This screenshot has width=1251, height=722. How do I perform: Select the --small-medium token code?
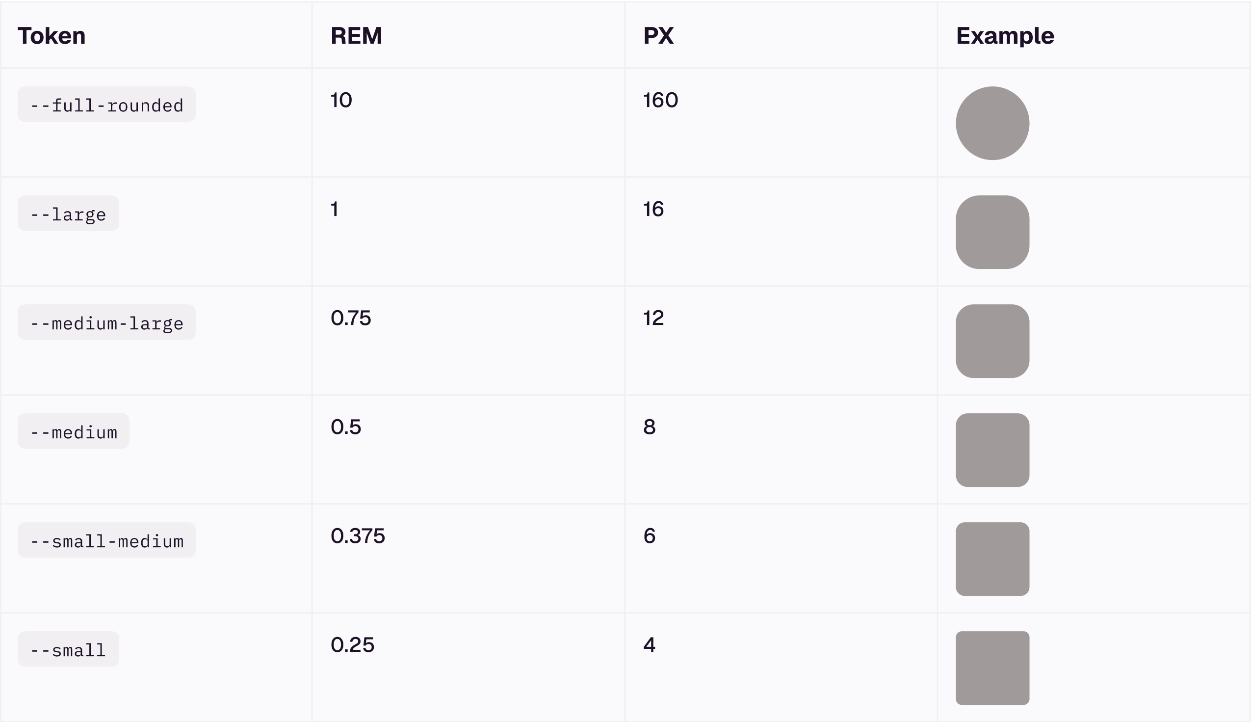coord(106,540)
